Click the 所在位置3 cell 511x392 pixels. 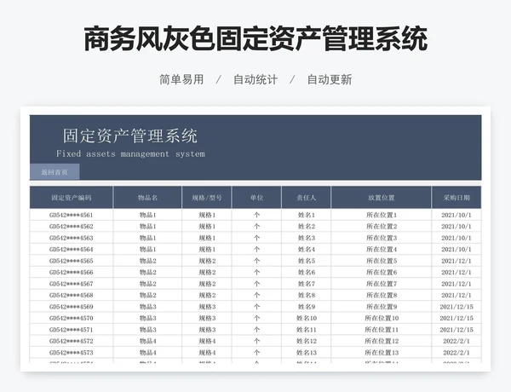click(x=382, y=238)
